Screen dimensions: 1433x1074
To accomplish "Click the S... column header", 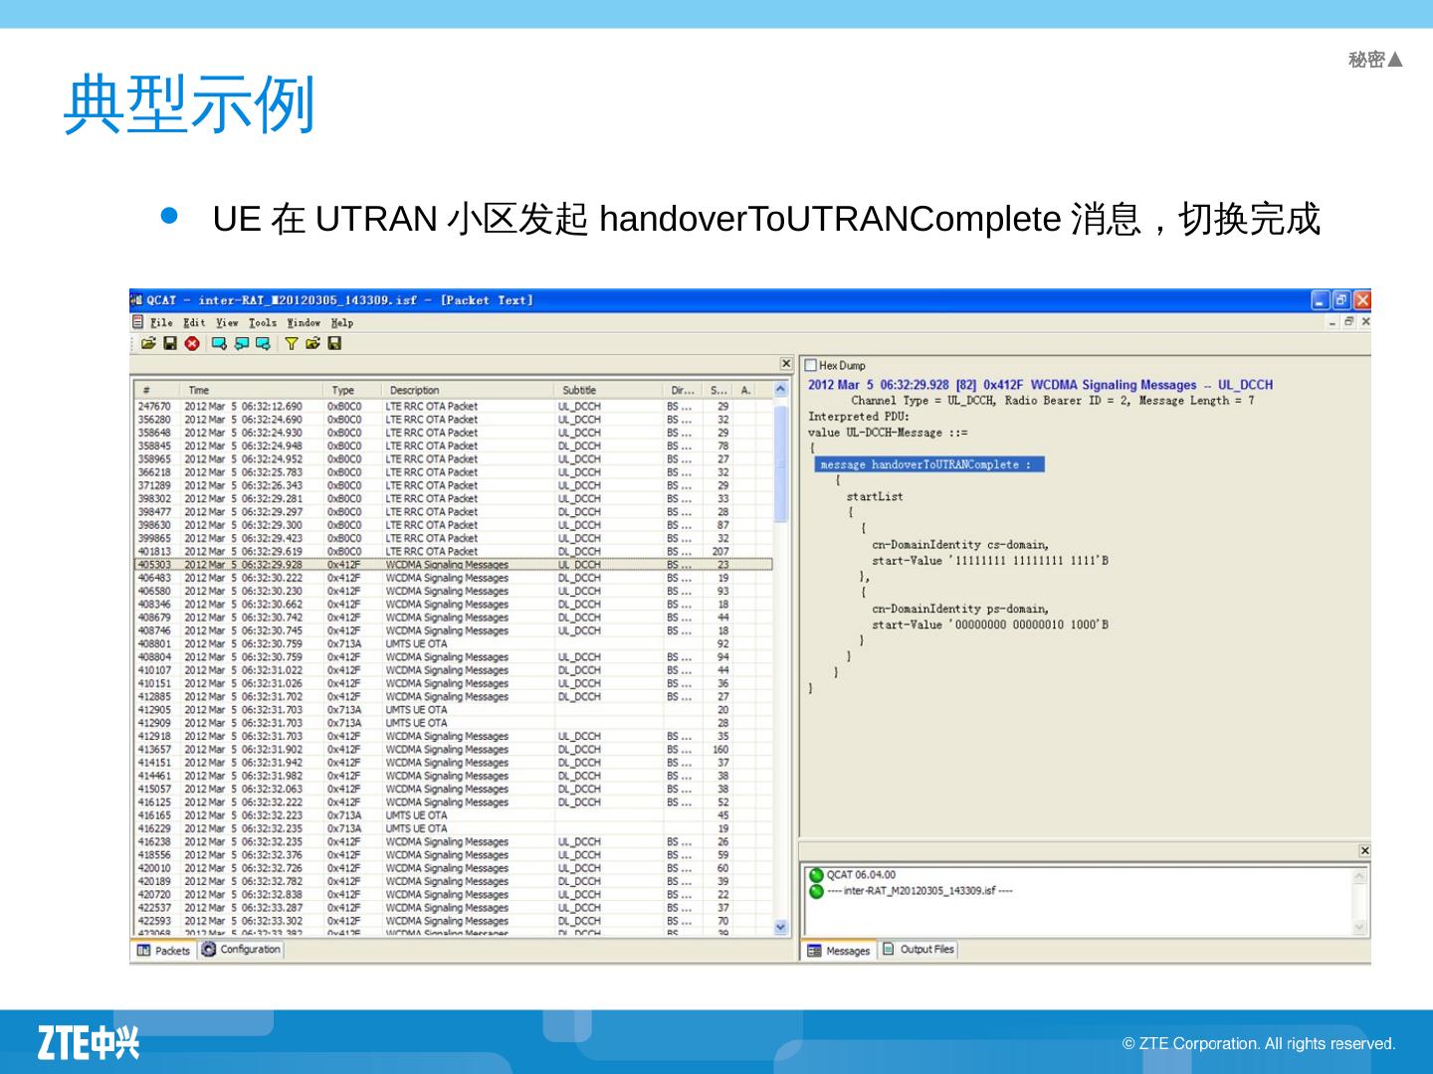I will (718, 390).
